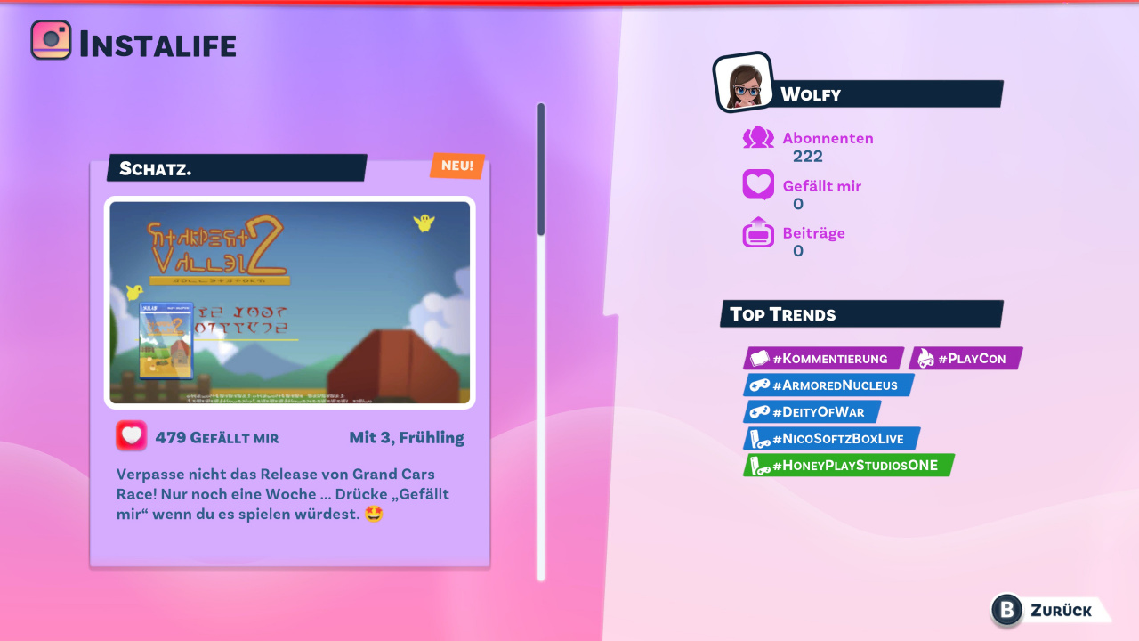
Task: Click the Beiträge upload icon
Action: (x=758, y=233)
